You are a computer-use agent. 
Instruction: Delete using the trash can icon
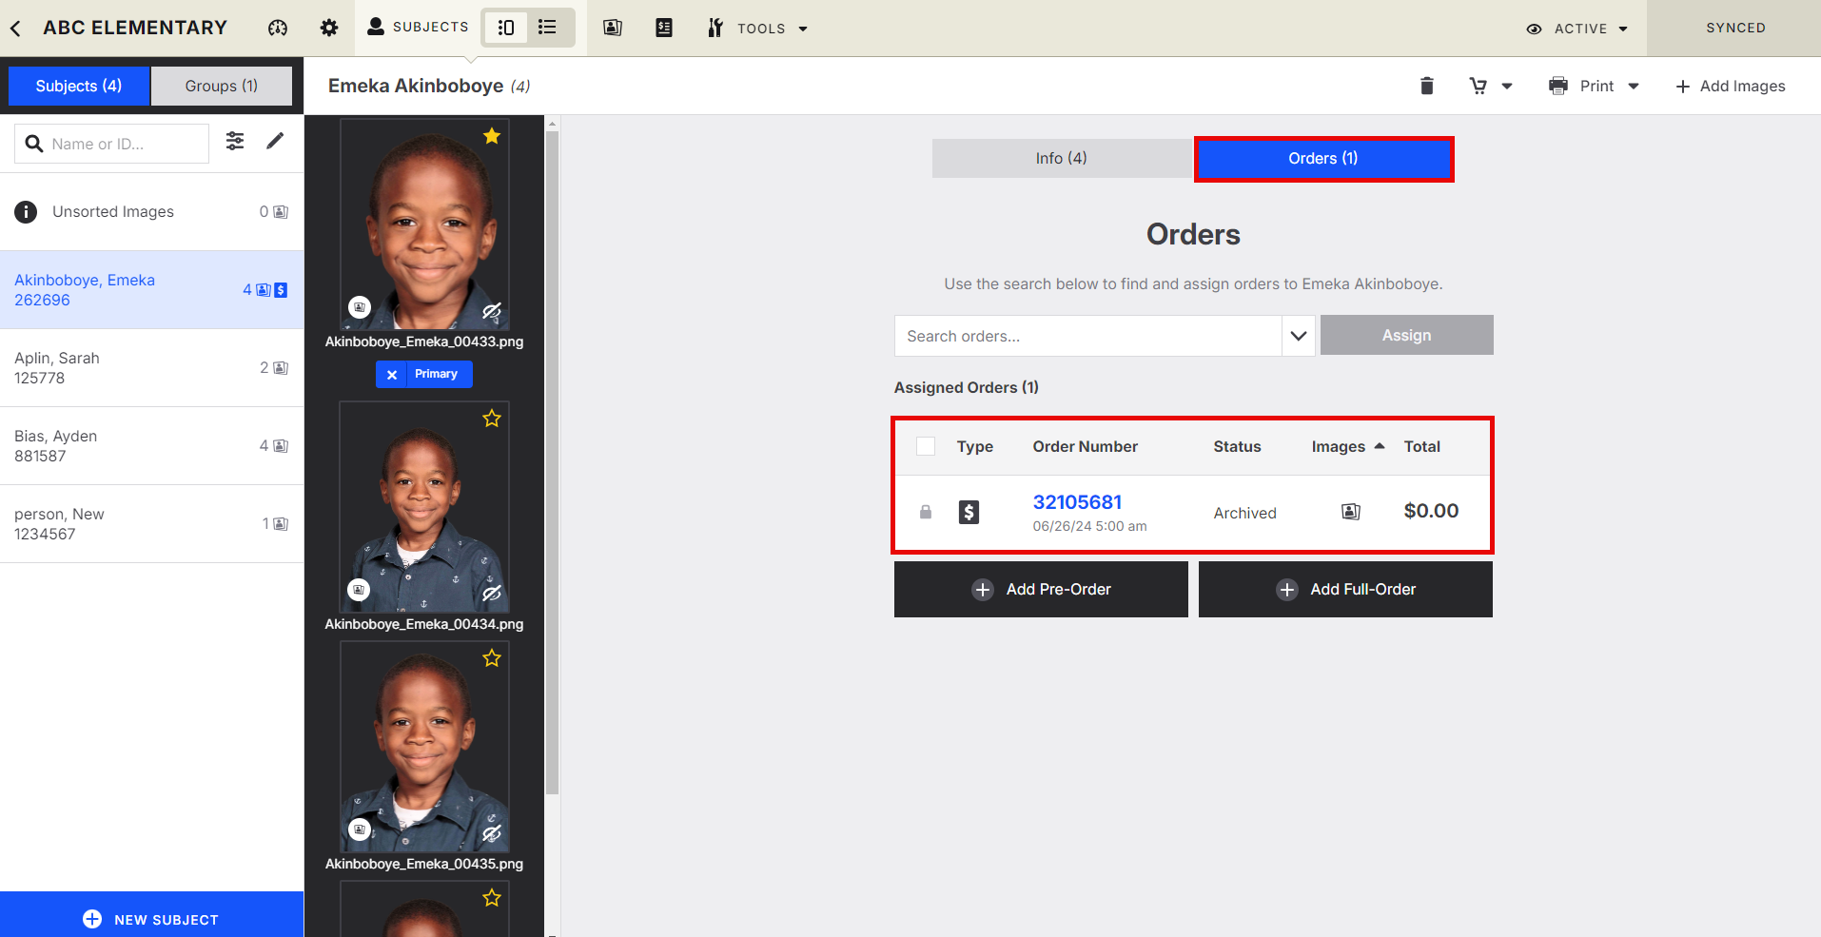point(1427,86)
